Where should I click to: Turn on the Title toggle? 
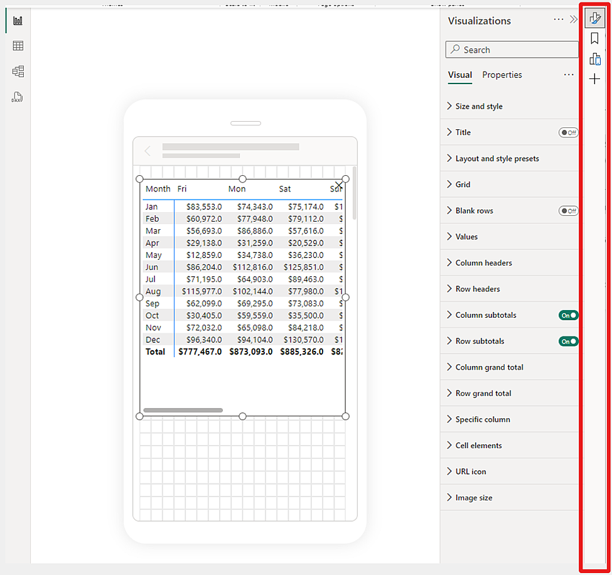(568, 132)
